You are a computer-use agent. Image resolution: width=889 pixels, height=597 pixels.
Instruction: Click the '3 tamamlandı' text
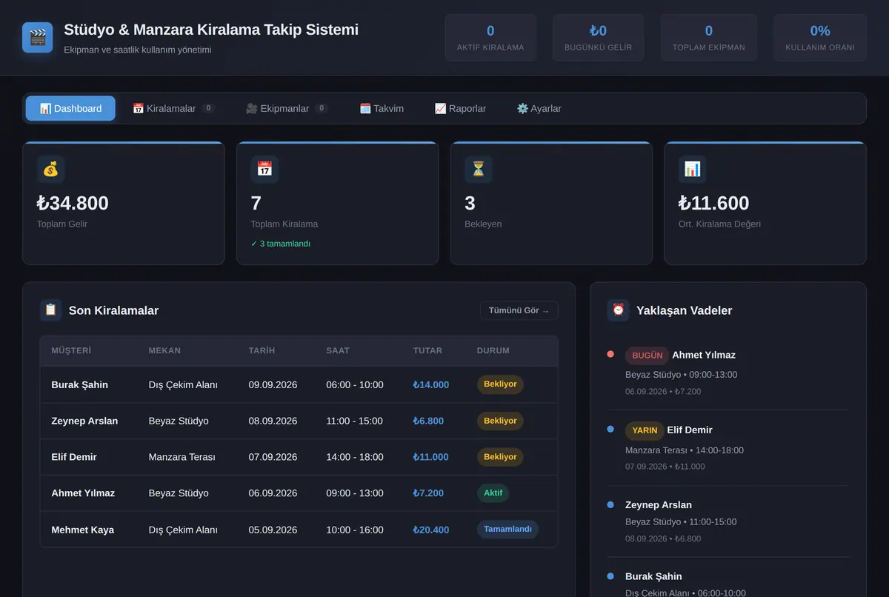281,244
